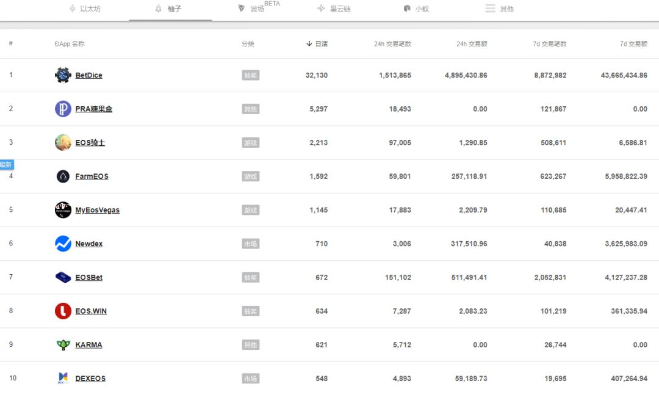The height and width of the screenshot is (395, 659).
Task: Sort by the 日活 column header
Action: click(317, 44)
